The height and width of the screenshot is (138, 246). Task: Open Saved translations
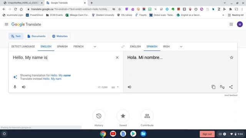pyautogui.click(x=123, y=116)
